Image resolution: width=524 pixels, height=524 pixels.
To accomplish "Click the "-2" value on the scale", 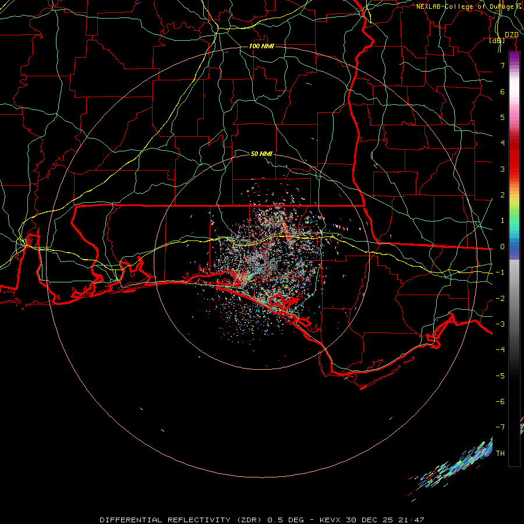I will pyautogui.click(x=500, y=298).
